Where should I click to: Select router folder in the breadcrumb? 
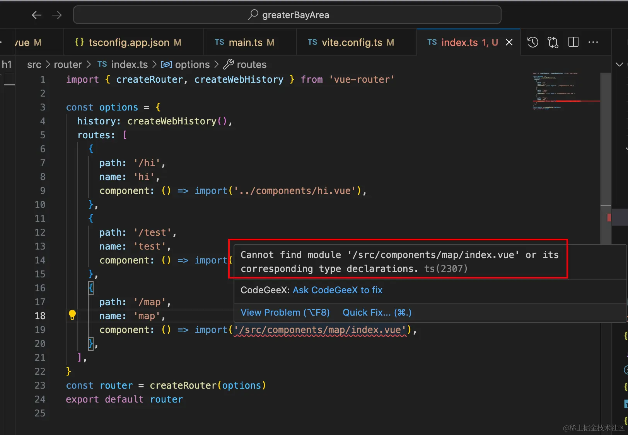[68, 65]
